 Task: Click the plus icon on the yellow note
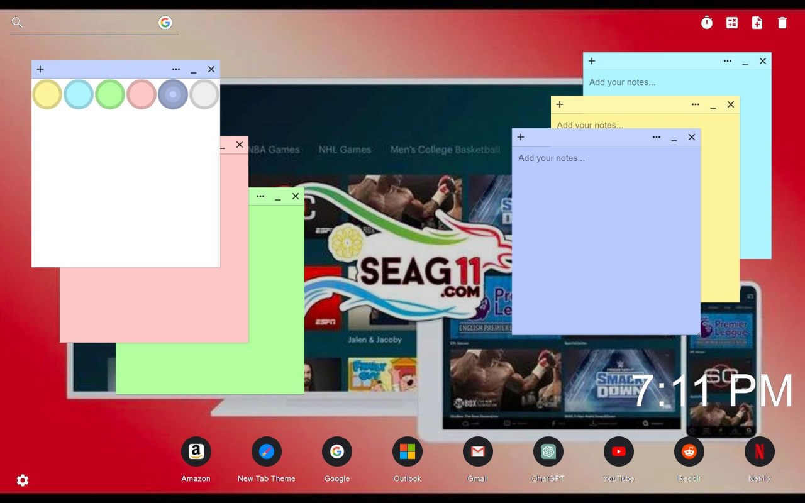click(560, 104)
